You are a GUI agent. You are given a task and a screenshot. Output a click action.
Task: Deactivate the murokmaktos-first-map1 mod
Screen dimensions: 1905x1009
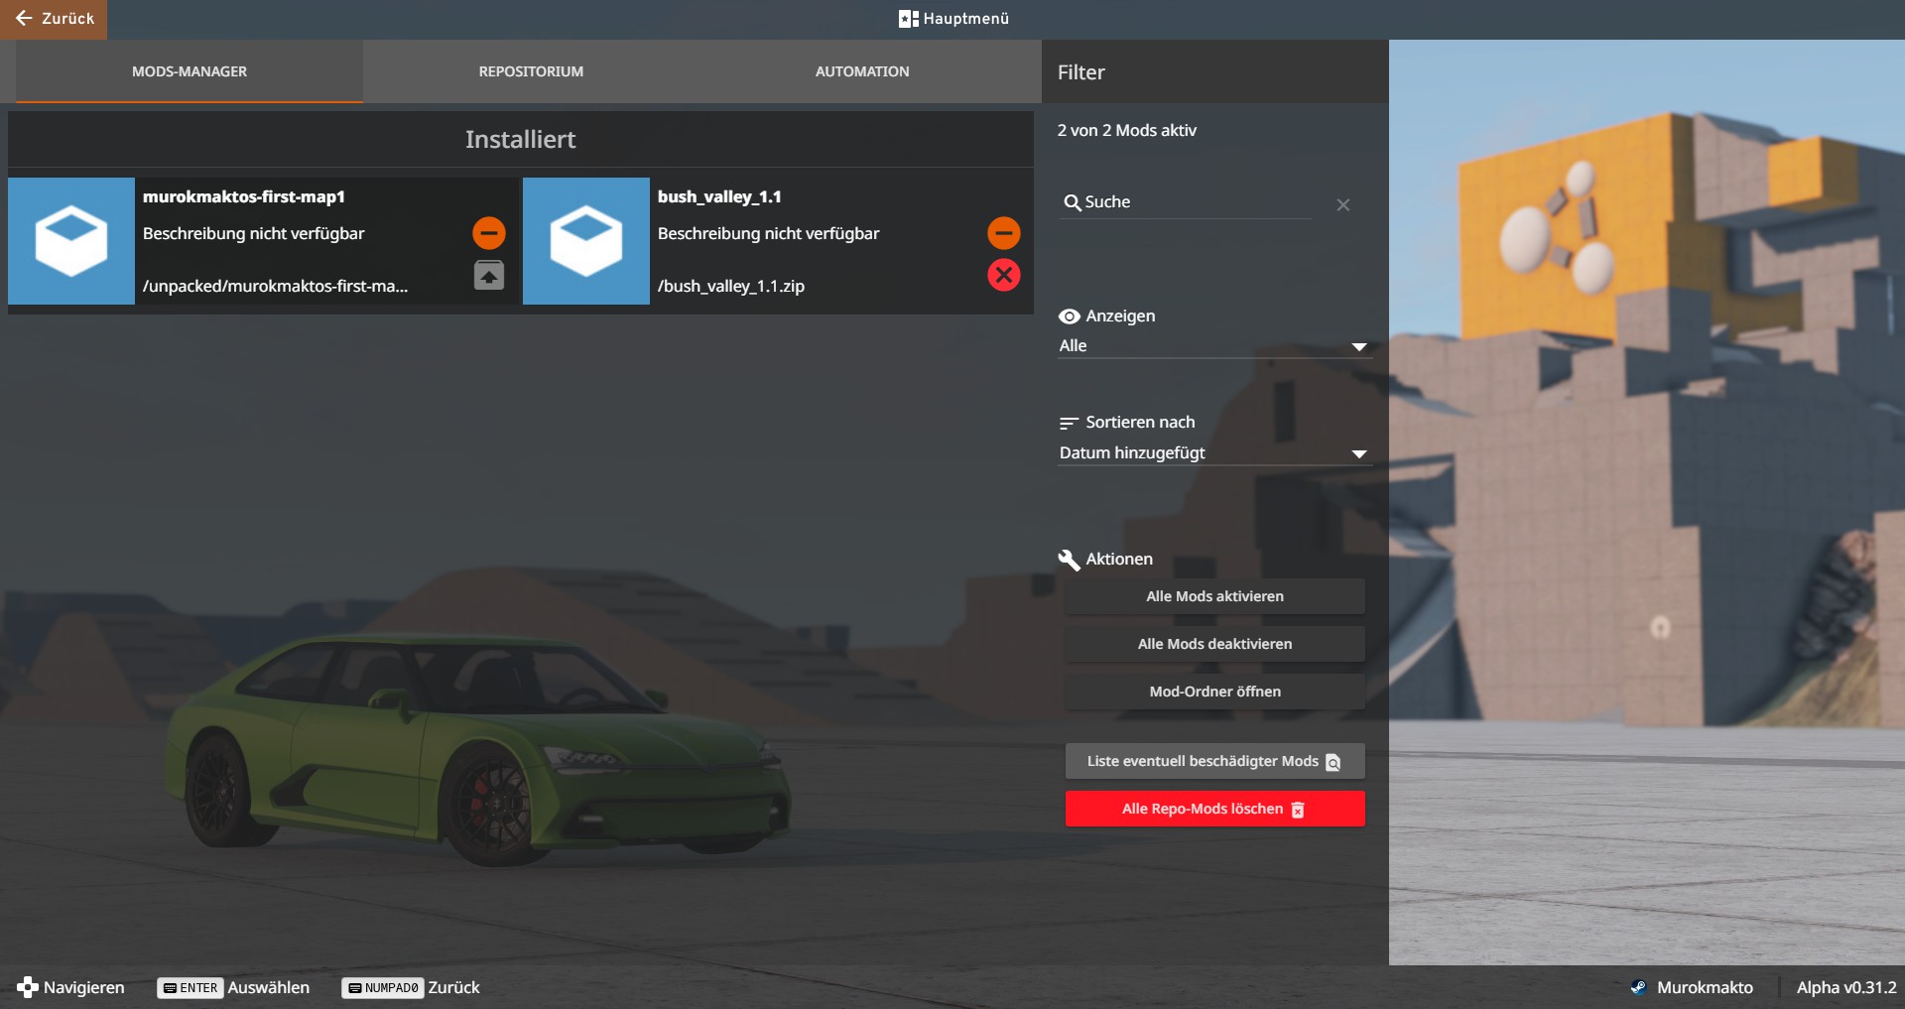click(x=488, y=233)
